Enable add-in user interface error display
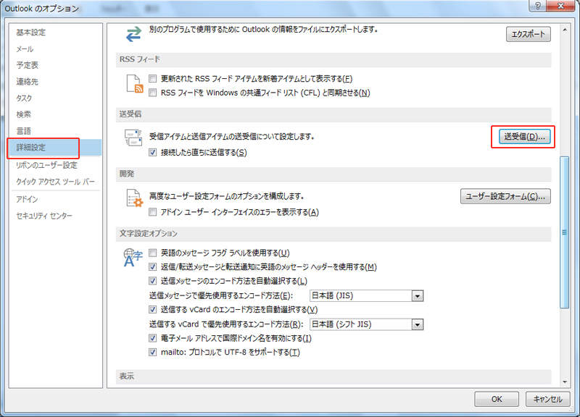Image resolution: width=580 pixels, height=417 pixels. pyautogui.click(x=153, y=212)
